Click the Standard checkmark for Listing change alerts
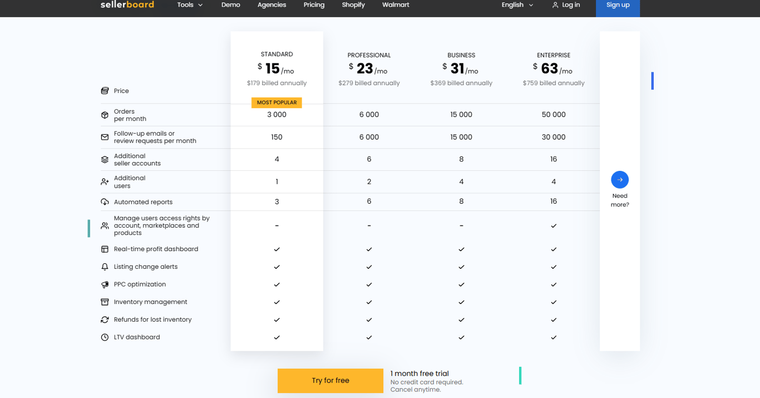The image size is (760, 398). (277, 267)
